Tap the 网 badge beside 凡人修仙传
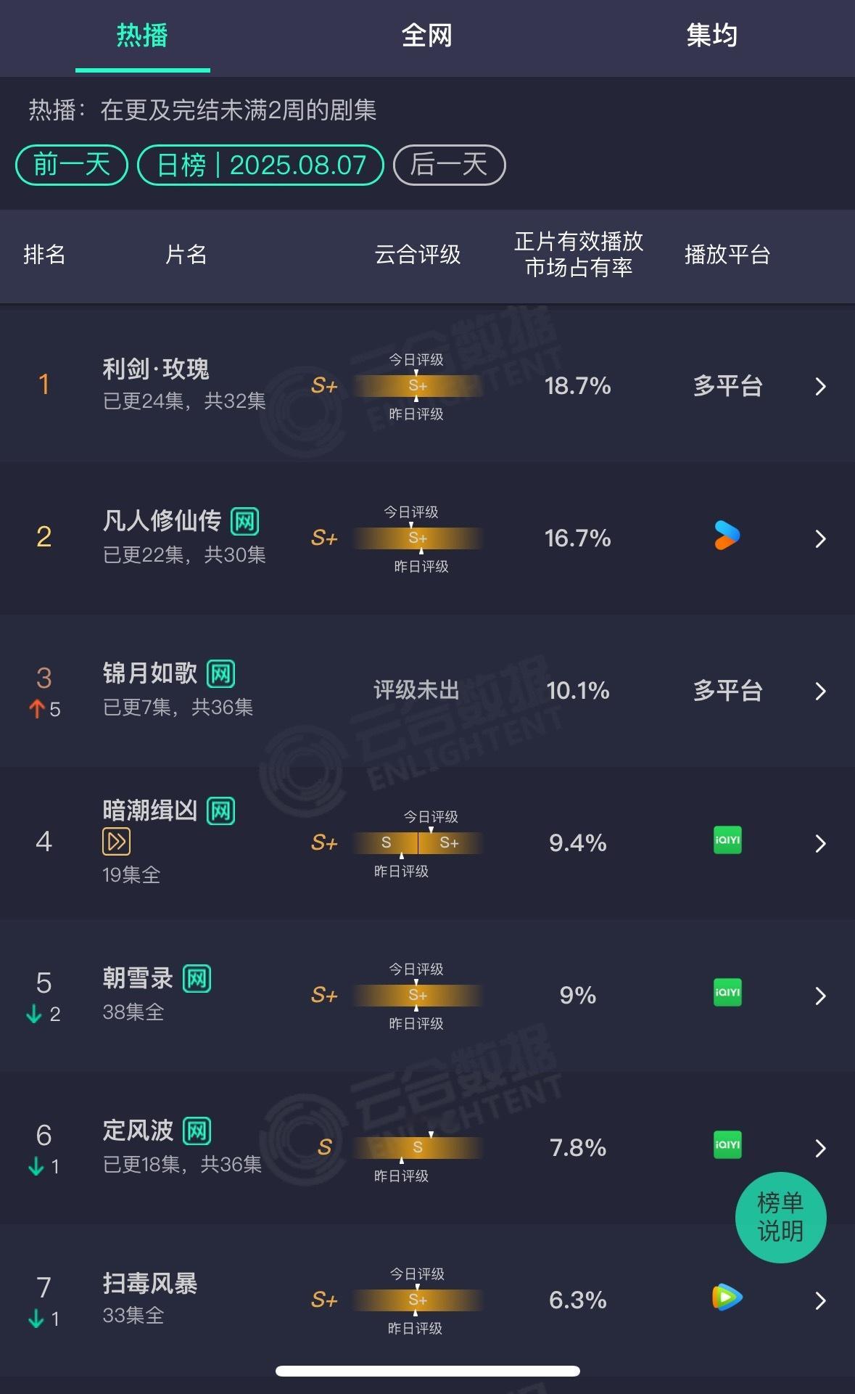Screen dimensions: 855x1394 [x=244, y=521]
